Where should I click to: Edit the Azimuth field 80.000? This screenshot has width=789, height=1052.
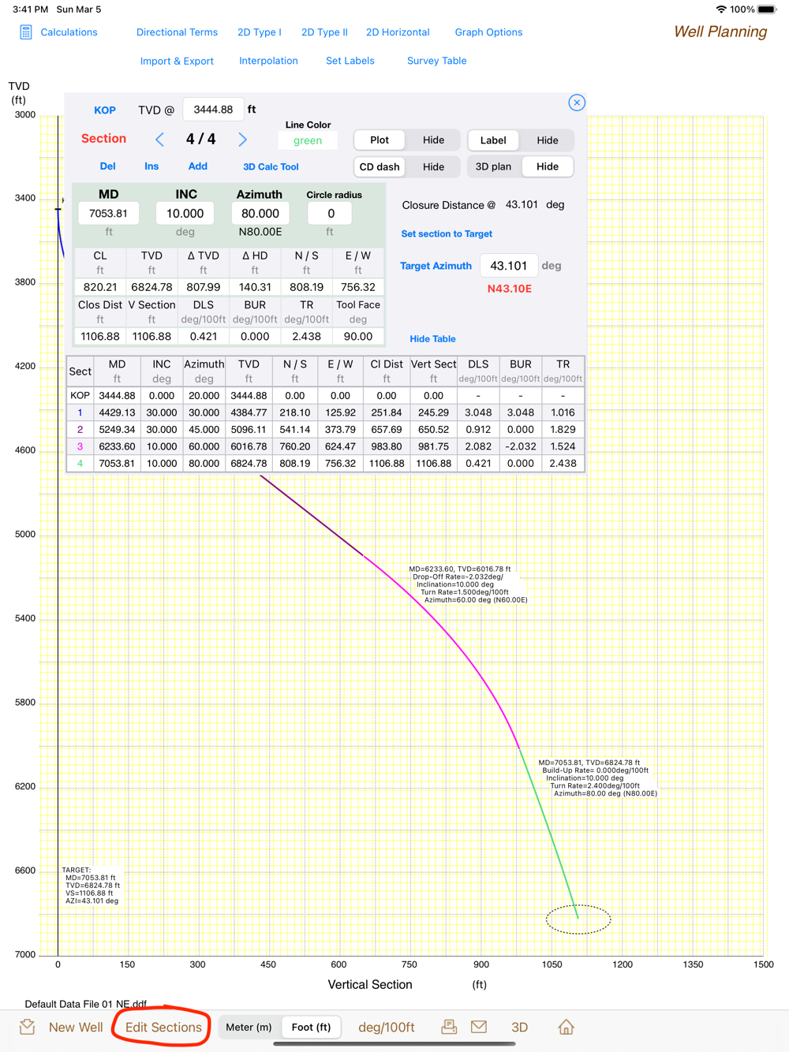[260, 214]
